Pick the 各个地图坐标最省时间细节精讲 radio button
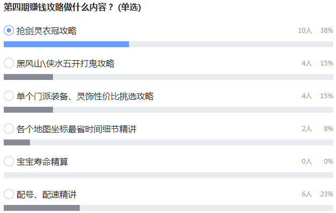 click(9, 129)
